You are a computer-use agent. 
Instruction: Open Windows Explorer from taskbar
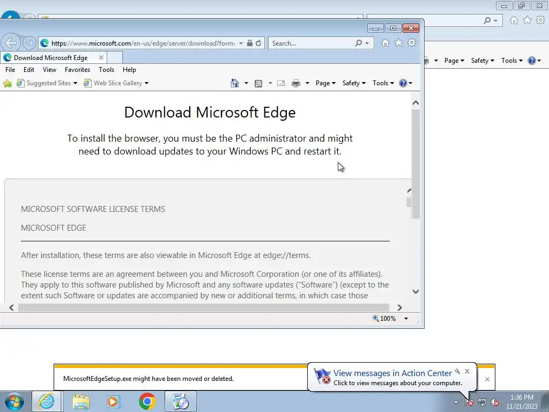pos(81,401)
